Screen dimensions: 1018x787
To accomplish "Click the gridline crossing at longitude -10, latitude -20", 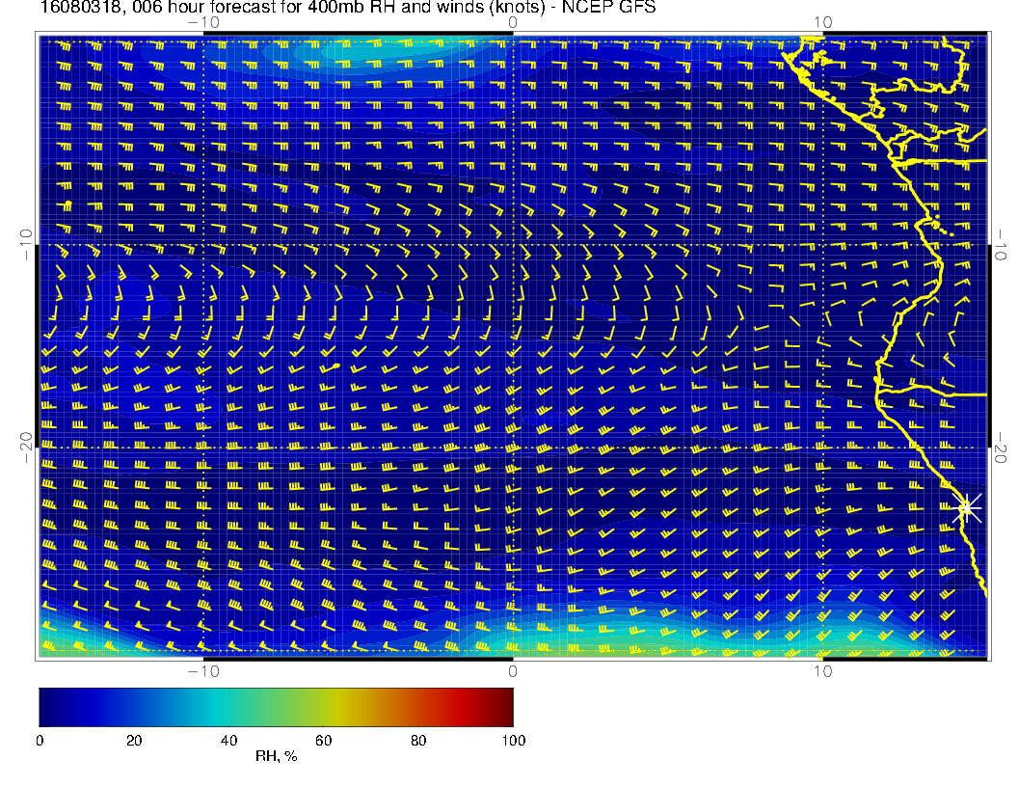I will tap(203, 448).
